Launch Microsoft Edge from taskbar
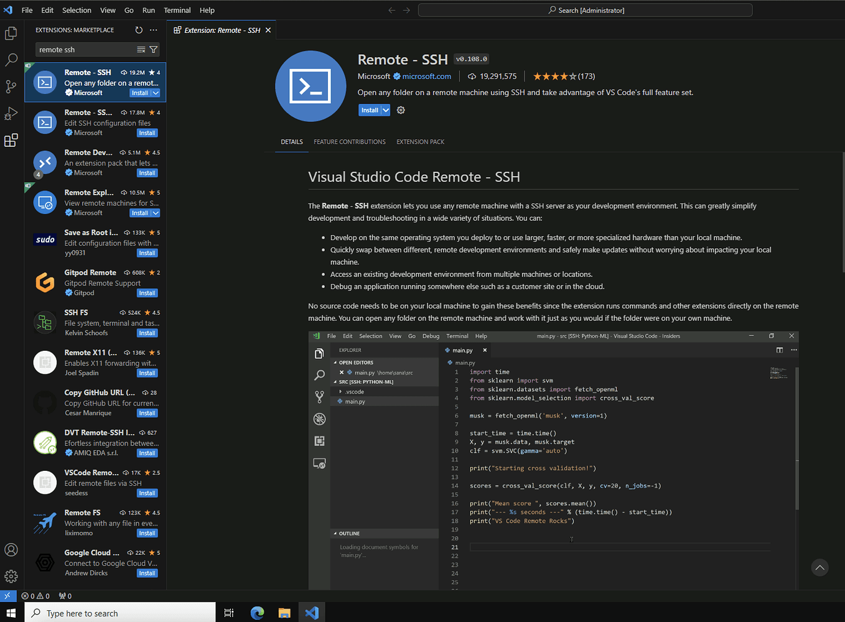845x622 pixels. click(257, 613)
